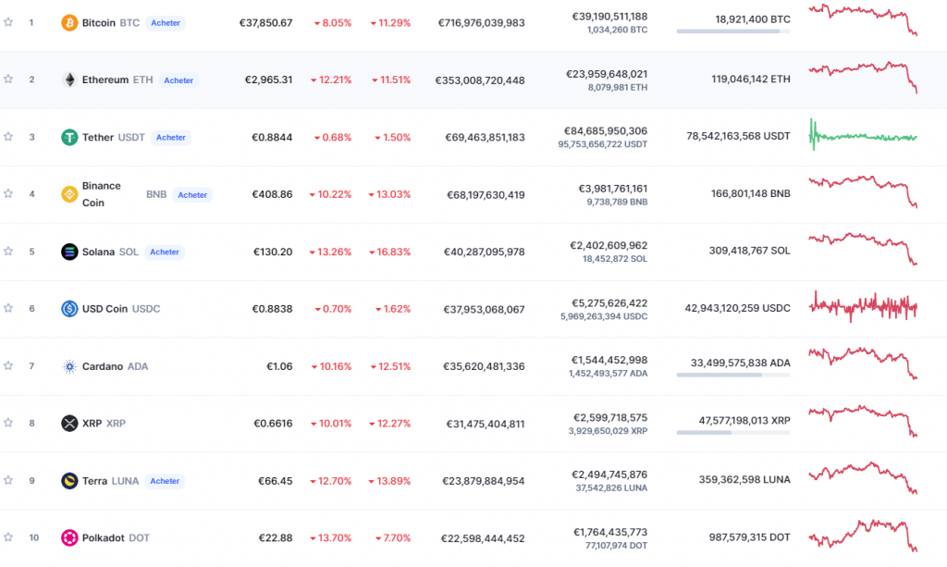Click the XRP circulating supply bar
Screen dimensions: 947x567
coord(733,431)
